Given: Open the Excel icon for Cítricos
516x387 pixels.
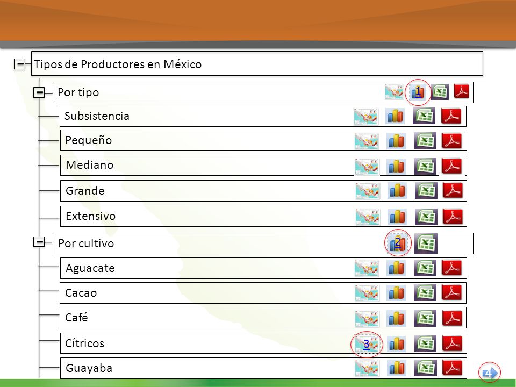Looking at the screenshot, I should coord(425,343).
